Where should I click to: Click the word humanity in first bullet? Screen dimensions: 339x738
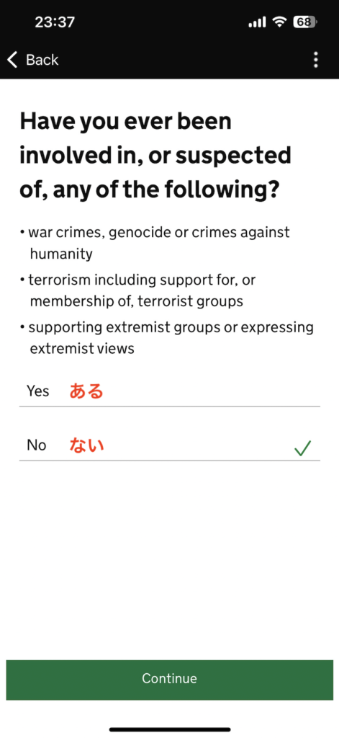coord(61,254)
